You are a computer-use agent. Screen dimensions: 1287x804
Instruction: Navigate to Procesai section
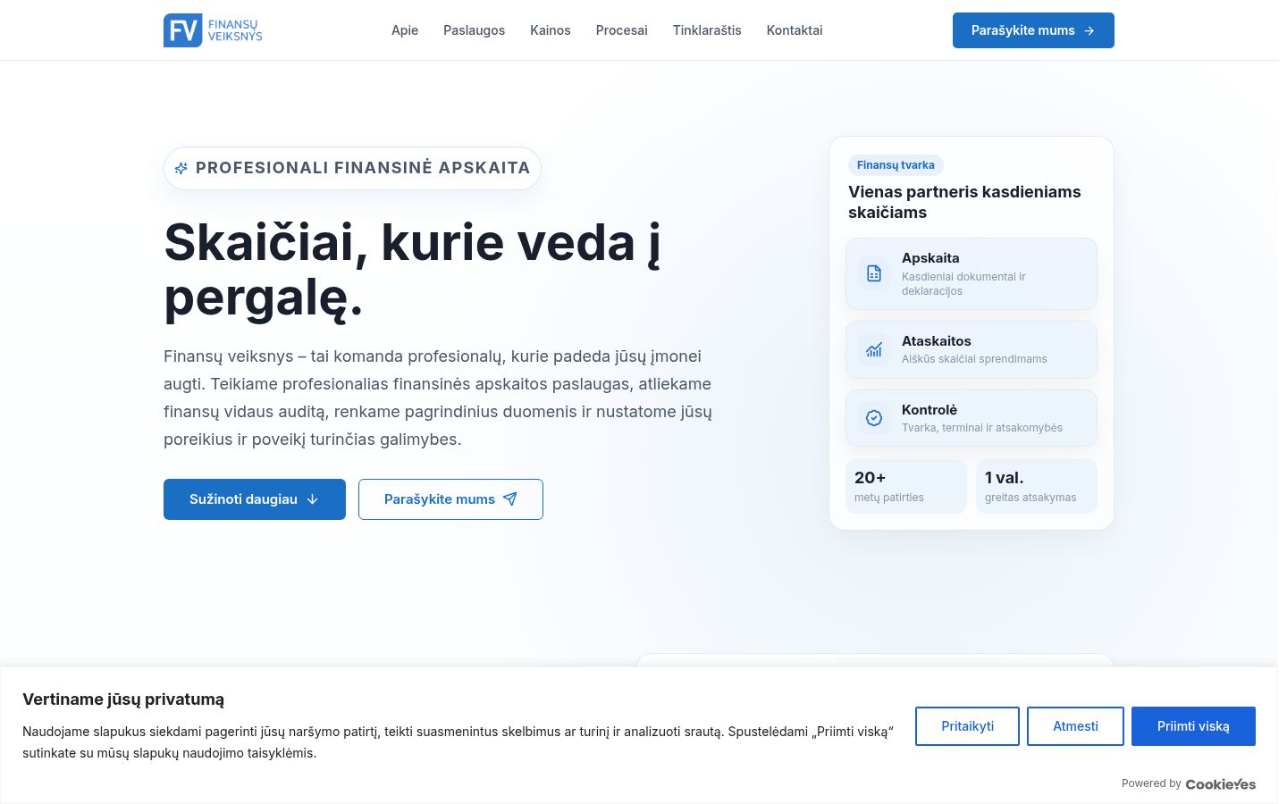tap(621, 30)
